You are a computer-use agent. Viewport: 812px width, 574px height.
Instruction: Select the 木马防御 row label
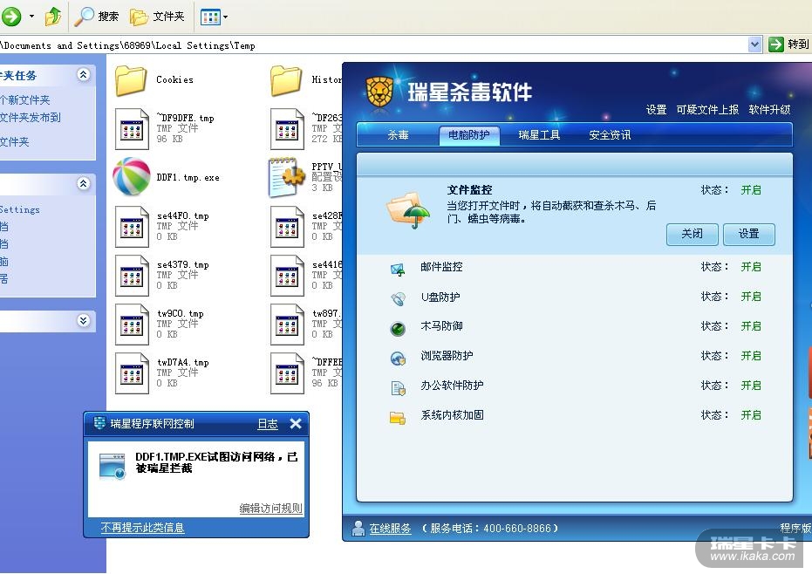[x=441, y=326]
